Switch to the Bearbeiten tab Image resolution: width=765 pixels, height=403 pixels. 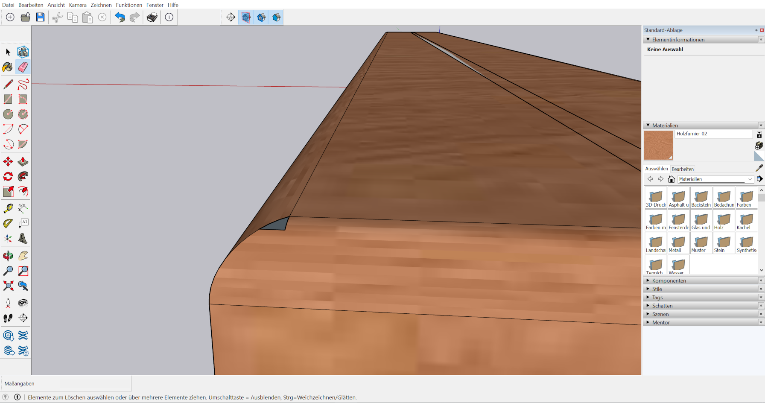point(683,169)
